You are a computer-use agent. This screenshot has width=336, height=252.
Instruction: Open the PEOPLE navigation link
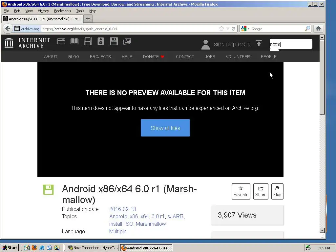268,56
